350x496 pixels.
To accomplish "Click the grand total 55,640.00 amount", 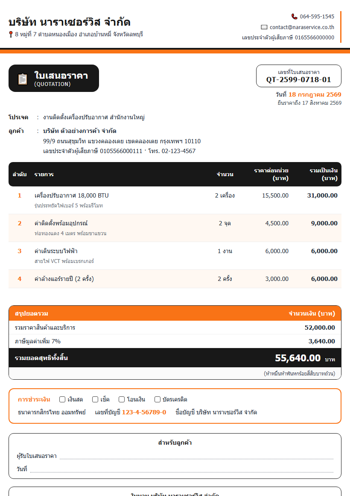I will pyautogui.click(x=297, y=358).
